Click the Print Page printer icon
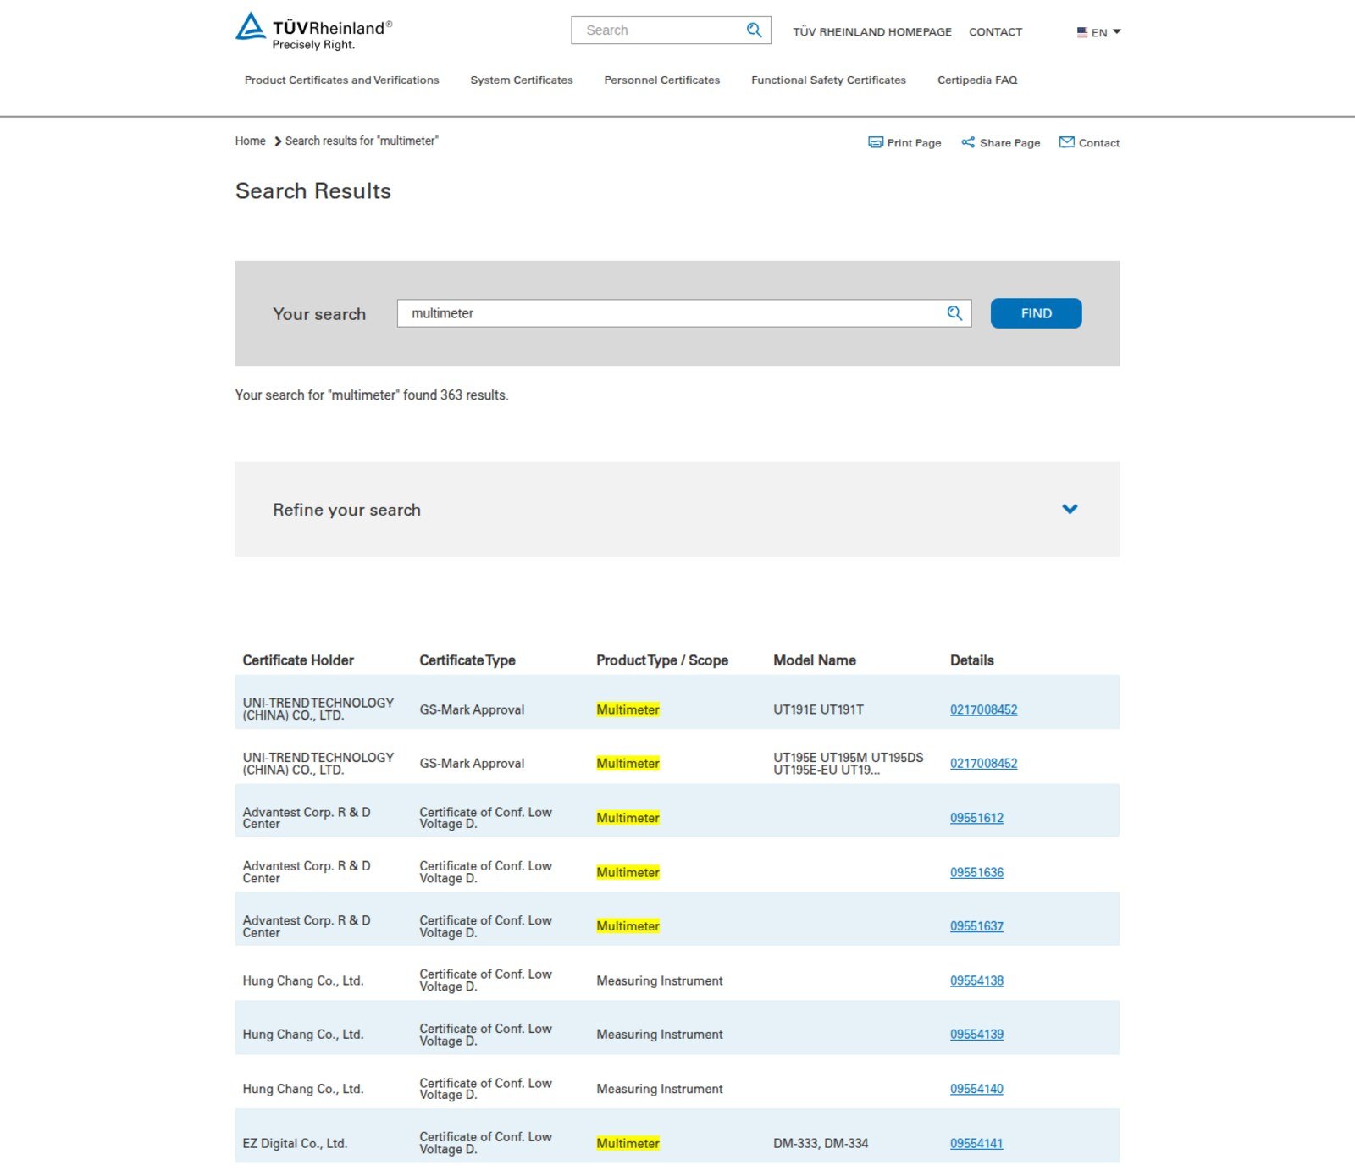 pos(876,142)
